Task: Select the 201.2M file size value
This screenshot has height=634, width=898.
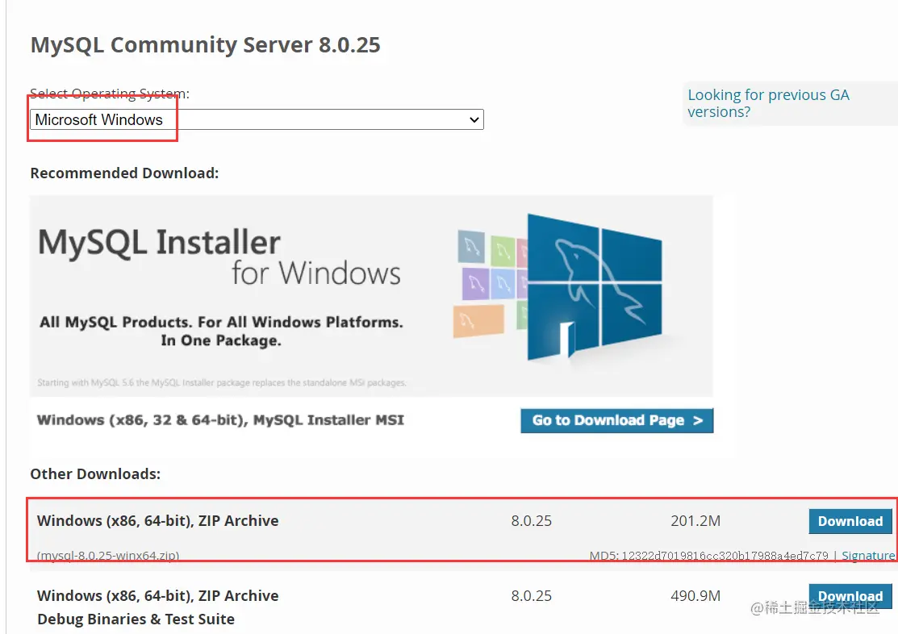Action: point(695,520)
